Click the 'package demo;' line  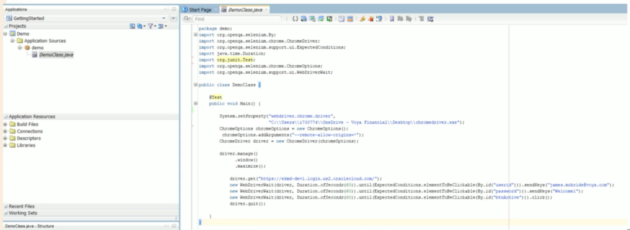point(215,29)
